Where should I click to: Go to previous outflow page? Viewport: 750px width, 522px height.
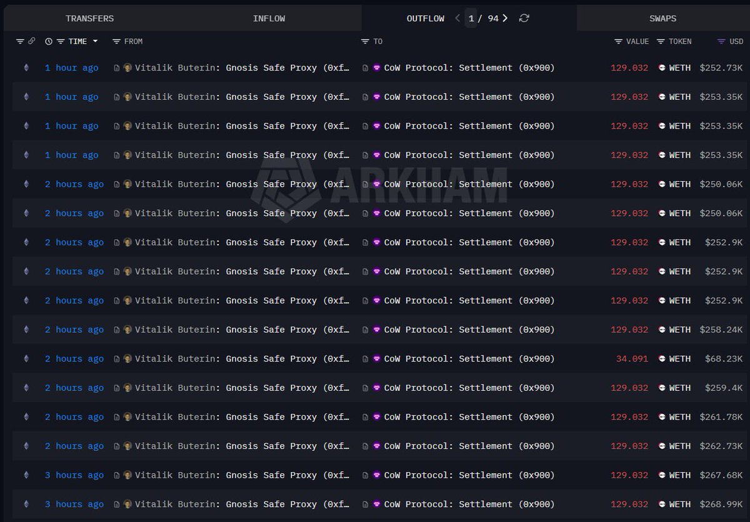pyautogui.click(x=458, y=18)
